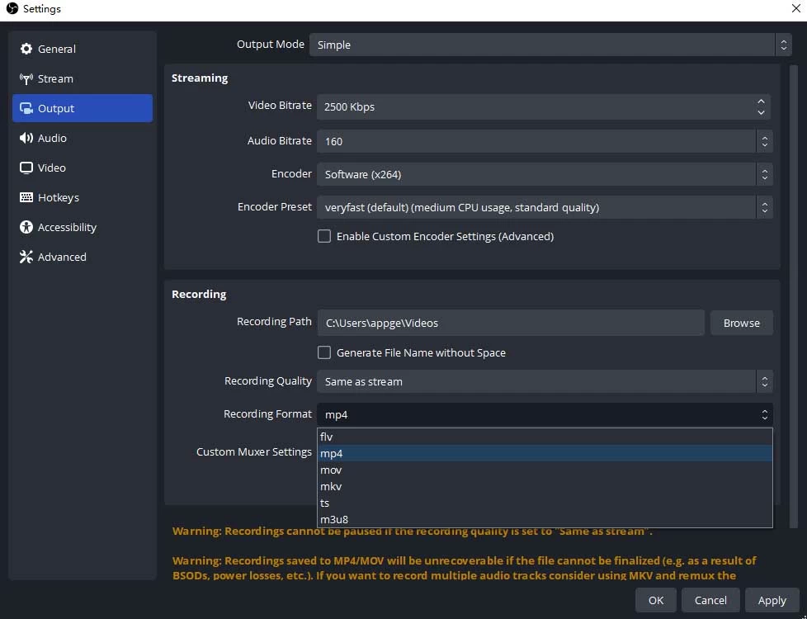Viewport: 807px width, 619px height.
Task: Click the Advanced tools icon
Action: pos(26,257)
